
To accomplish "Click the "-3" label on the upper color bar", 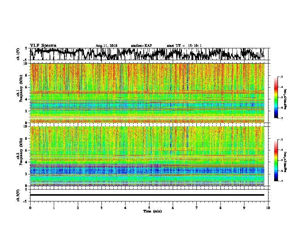I will pos(281,77).
